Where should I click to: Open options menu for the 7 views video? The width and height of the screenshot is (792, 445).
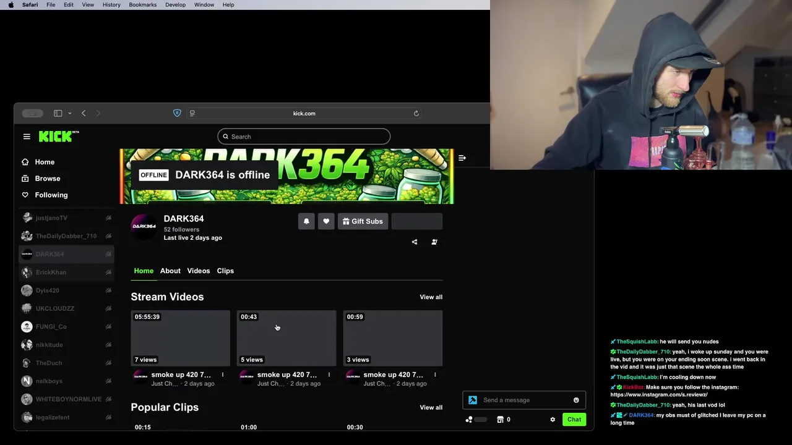(x=223, y=375)
